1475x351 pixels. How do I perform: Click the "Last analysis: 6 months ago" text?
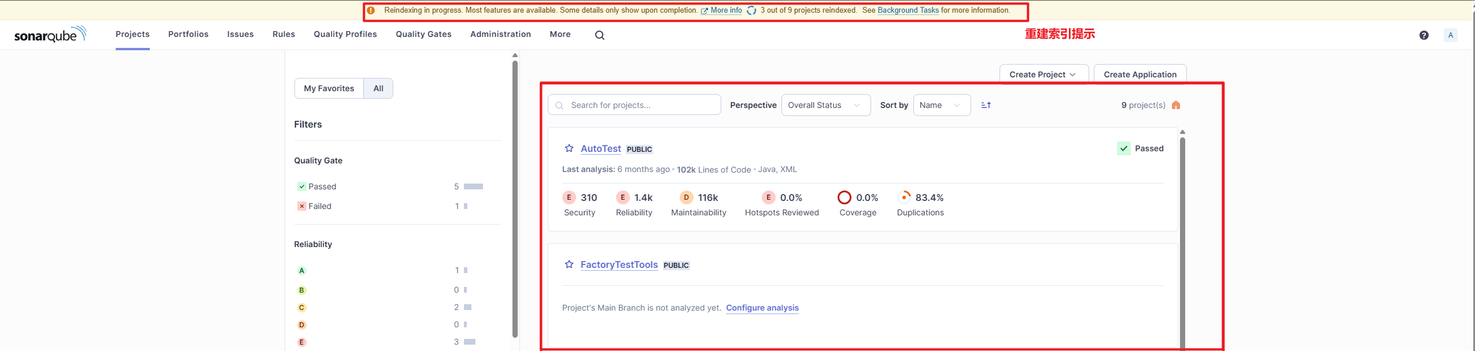(x=616, y=169)
